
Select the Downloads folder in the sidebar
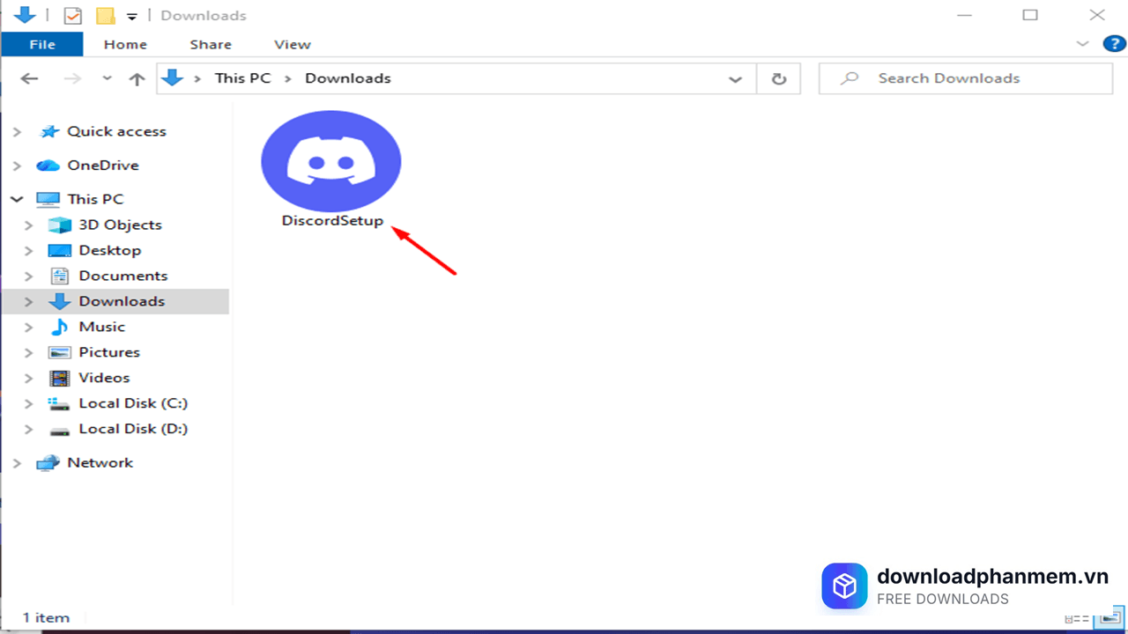pos(122,300)
